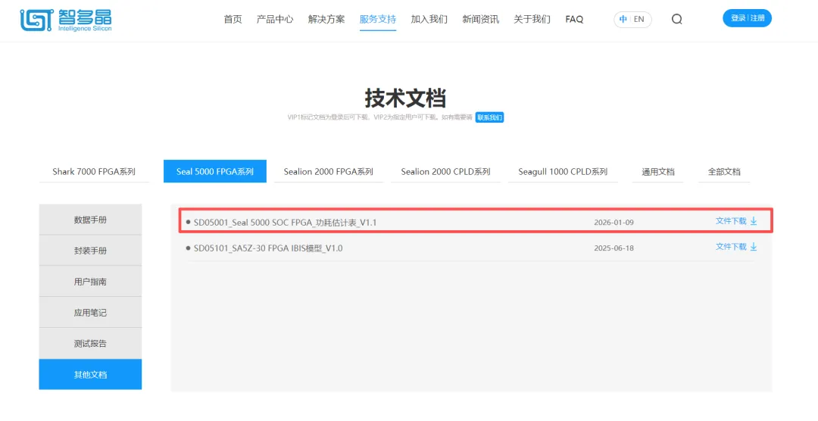818x421 pixels.
Task: Click the 联系我们 button
Action: tap(489, 117)
